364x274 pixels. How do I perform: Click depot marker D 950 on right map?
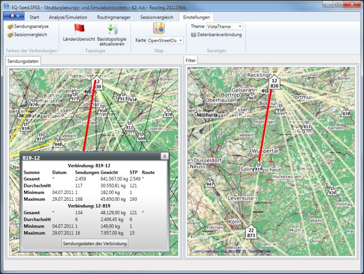point(280,108)
